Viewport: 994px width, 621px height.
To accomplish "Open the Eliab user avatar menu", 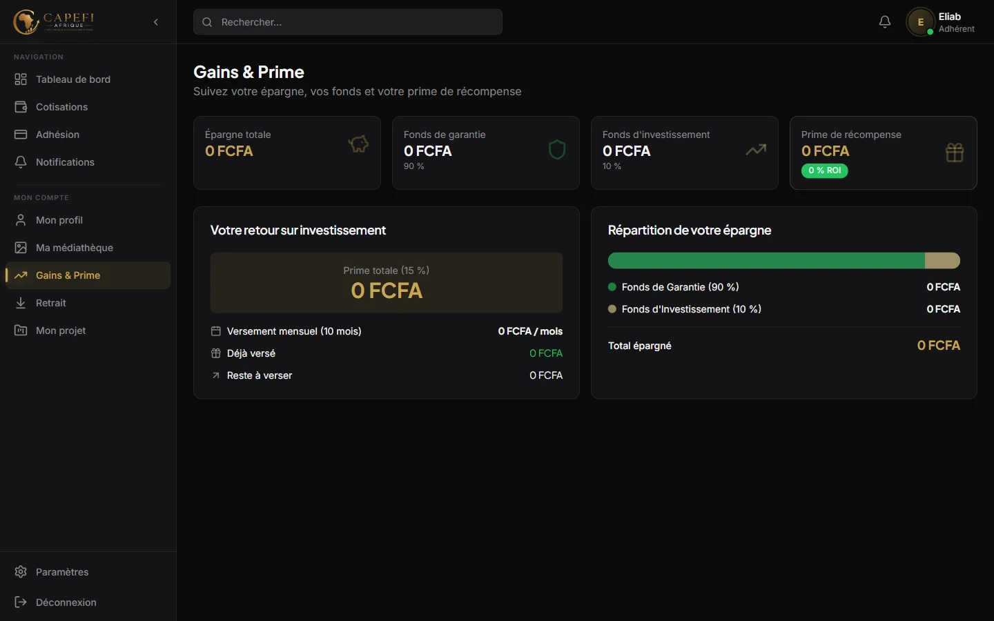I will click(x=920, y=22).
